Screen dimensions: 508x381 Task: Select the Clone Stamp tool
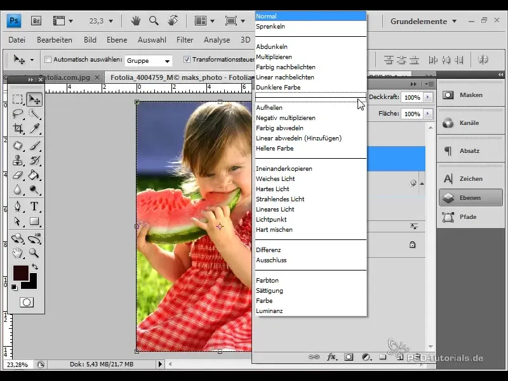coord(18,160)
